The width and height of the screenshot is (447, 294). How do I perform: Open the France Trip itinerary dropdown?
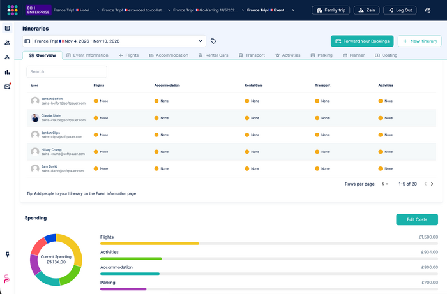click(114, 41)
